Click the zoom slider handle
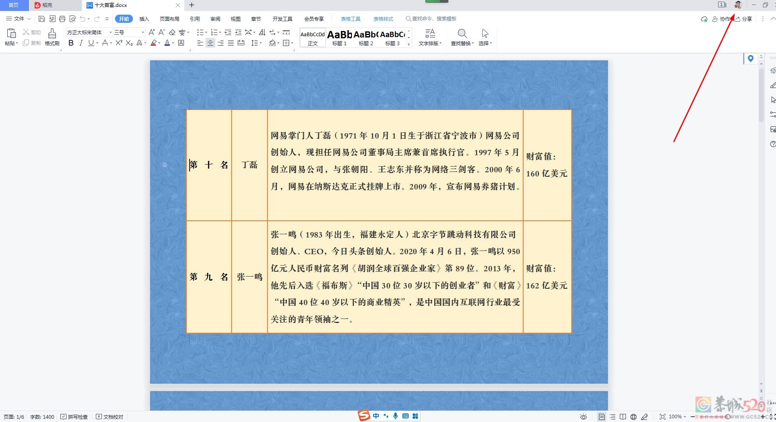The width and height of the screenshot is (776, 422). (727, 417)
